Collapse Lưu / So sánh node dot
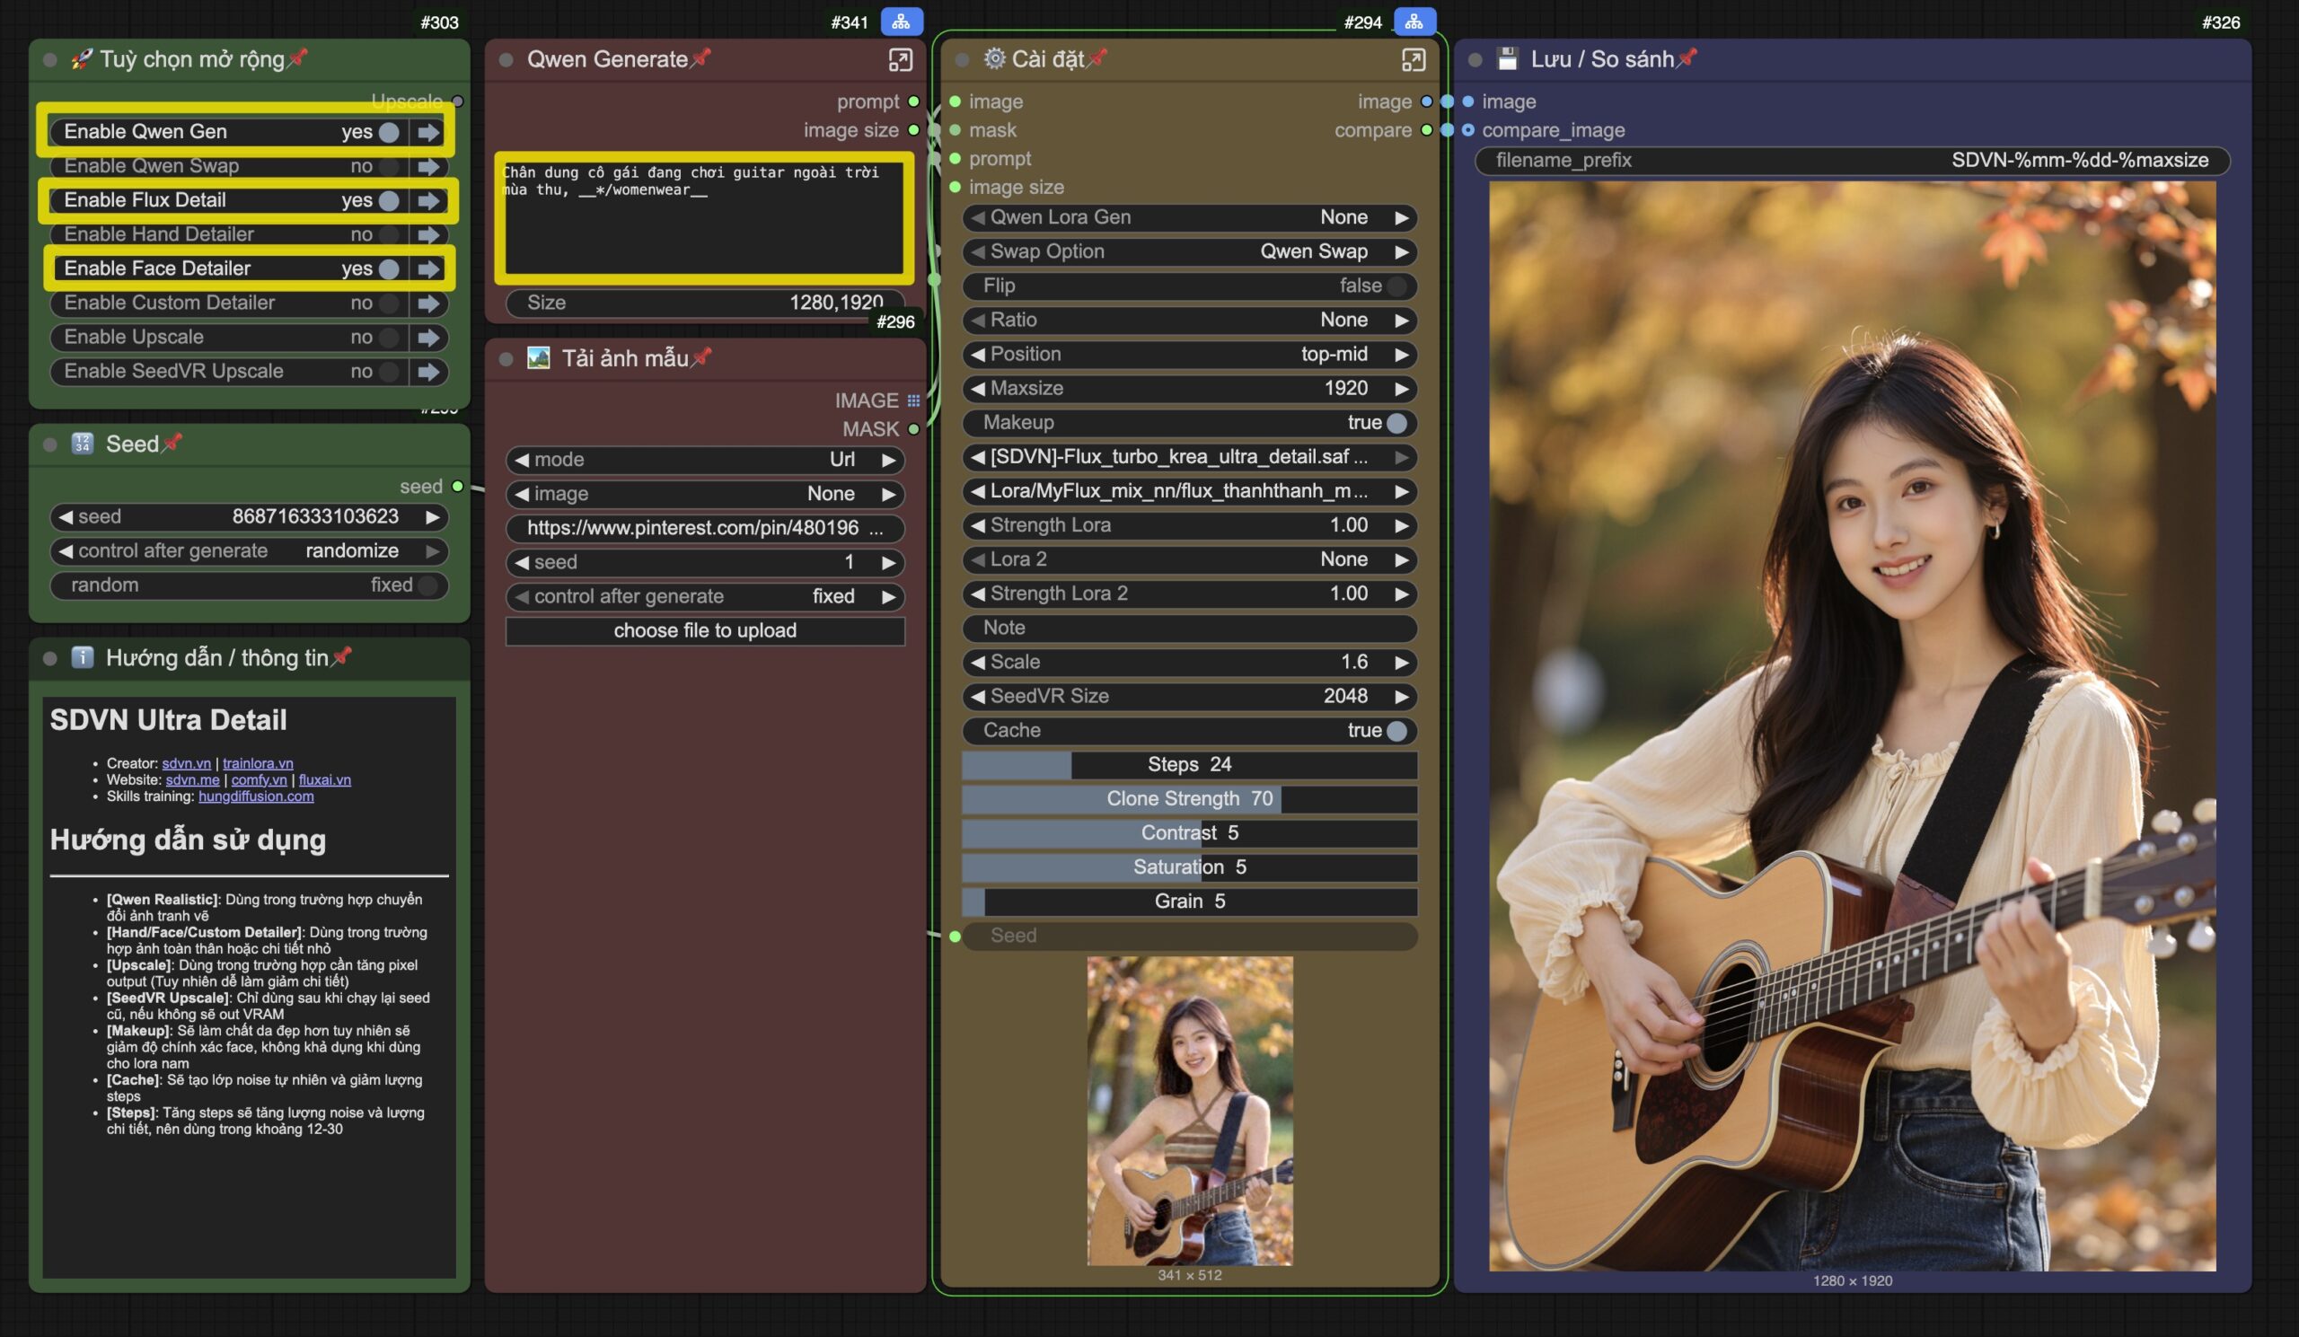Image resolution: width=2299 pixels, height=1337 pixels. point(1475,60)
